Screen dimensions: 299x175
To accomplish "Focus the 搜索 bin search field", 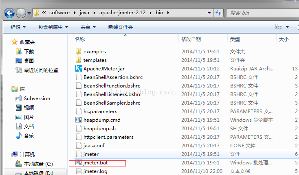I will [262, 13].
